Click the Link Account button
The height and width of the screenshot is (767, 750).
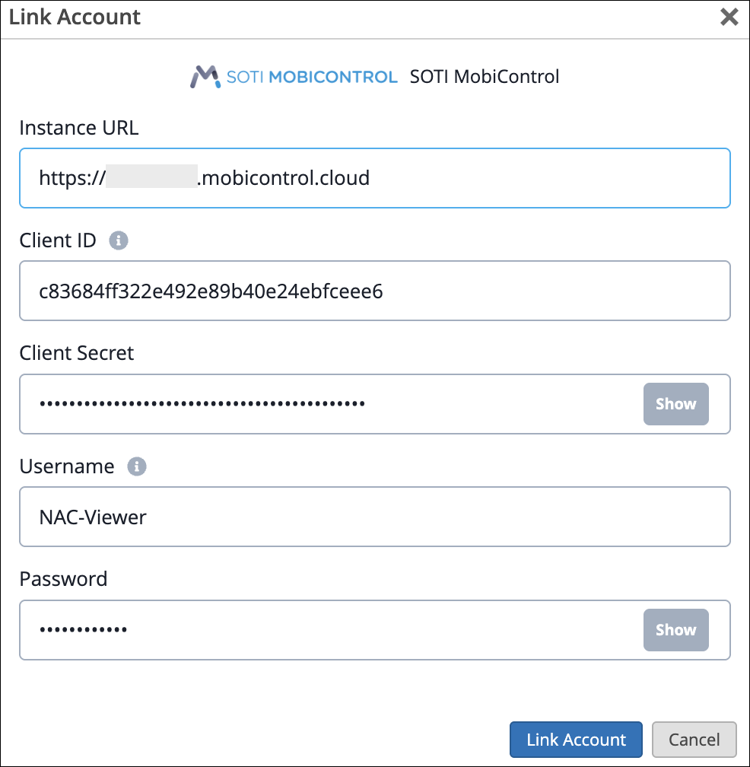[x=576, y=740]
